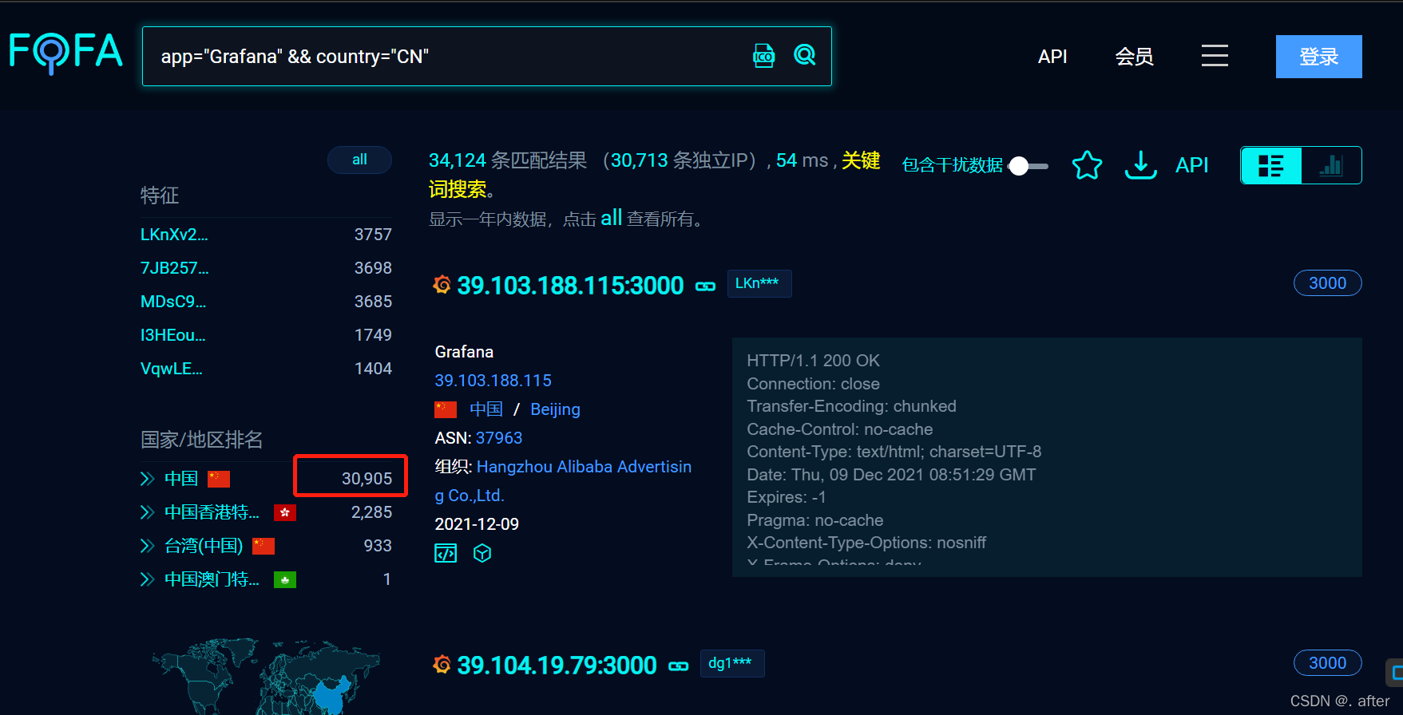Open the link icon beside 39.103.188.115:3000
The image size is (1403, 715).
pyautogui.click(x=706, y=286)
